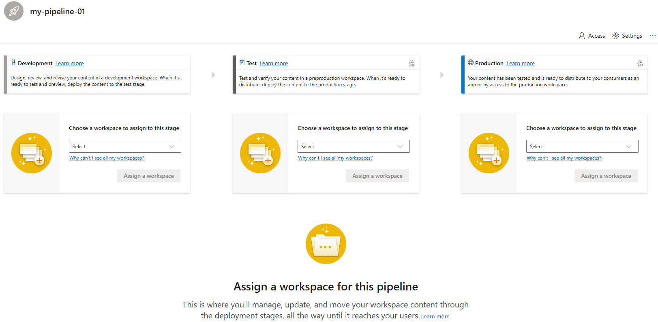Click the Development stage workspace illustration

(x=32, y=153)
